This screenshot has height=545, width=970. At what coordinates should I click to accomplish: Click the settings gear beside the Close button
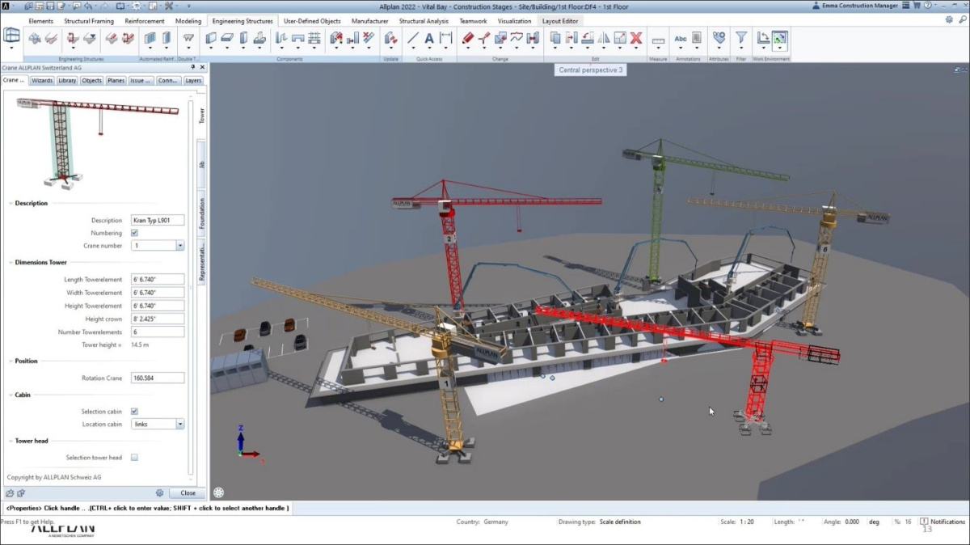[x=160, y=492]
